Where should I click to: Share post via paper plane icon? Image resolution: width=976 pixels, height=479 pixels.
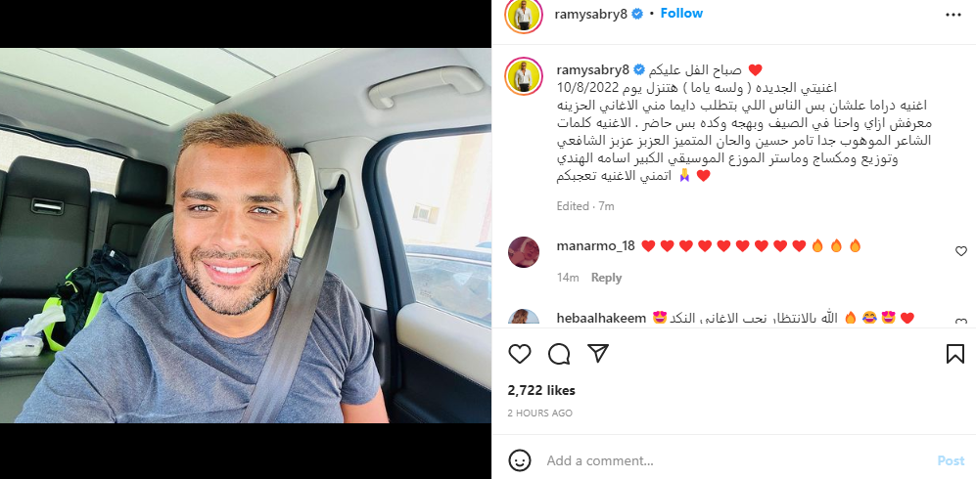(x=597, y=354)
